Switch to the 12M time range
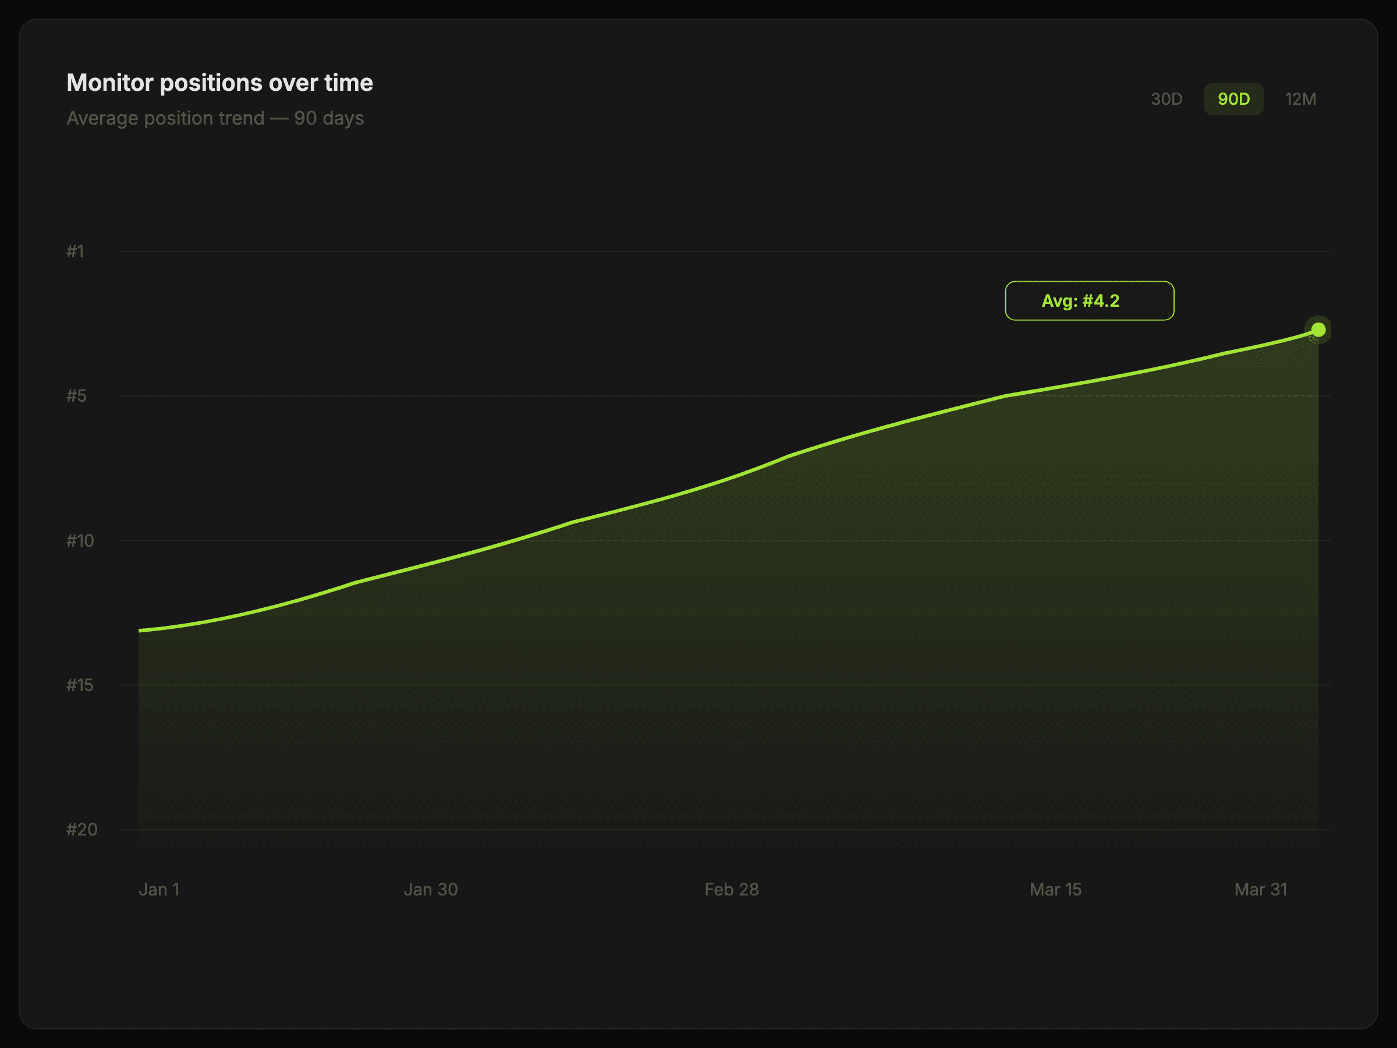Image resolution: width=1397 pixels, height=1048 pixels. 1300,99
